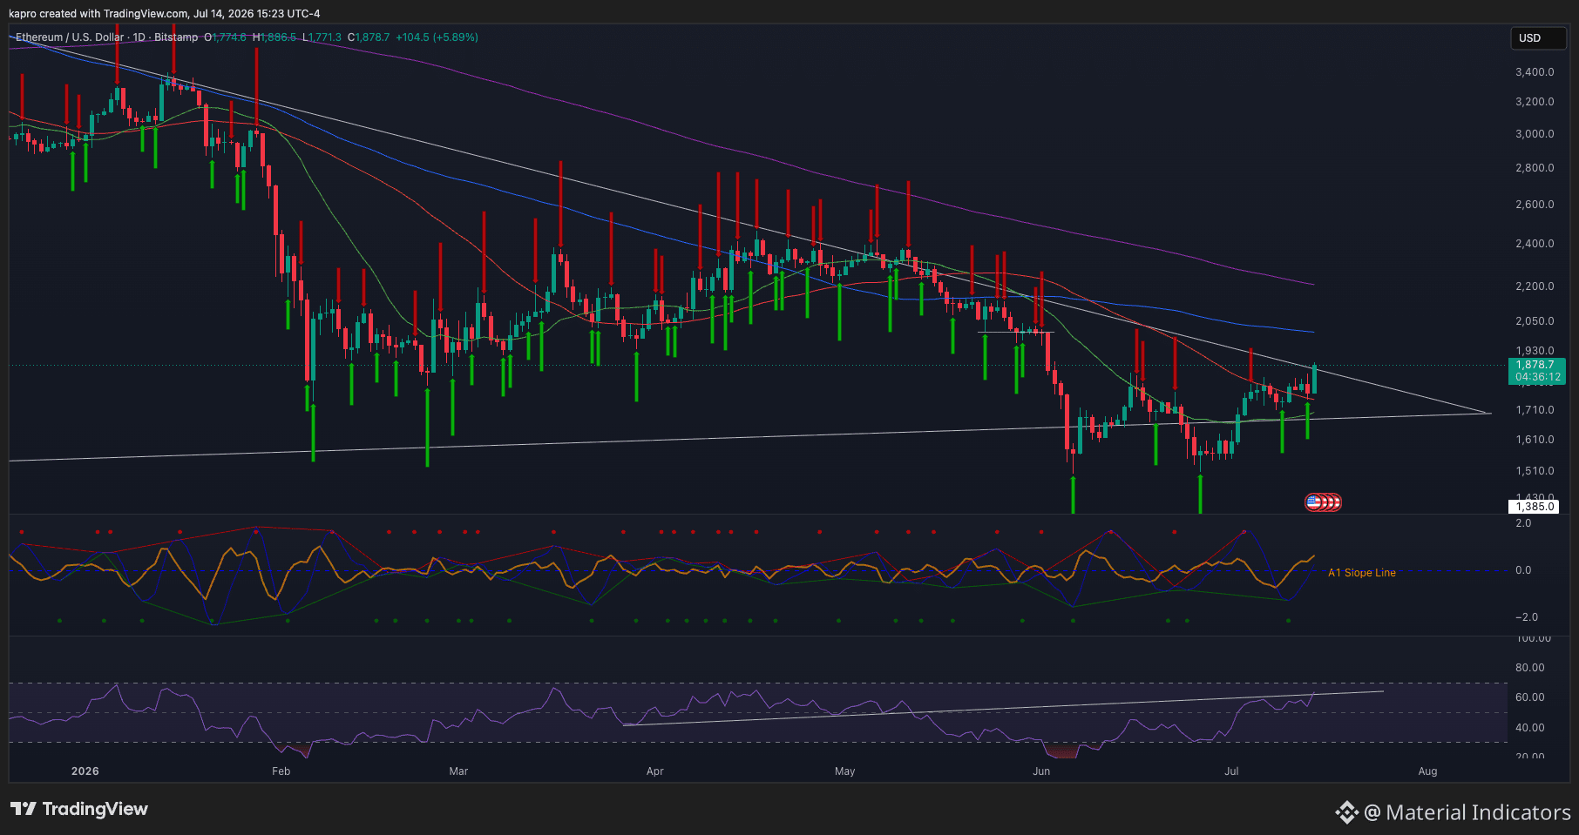Click the 2026 year label on time axis
1579x835 pixels.
point(85,771)
